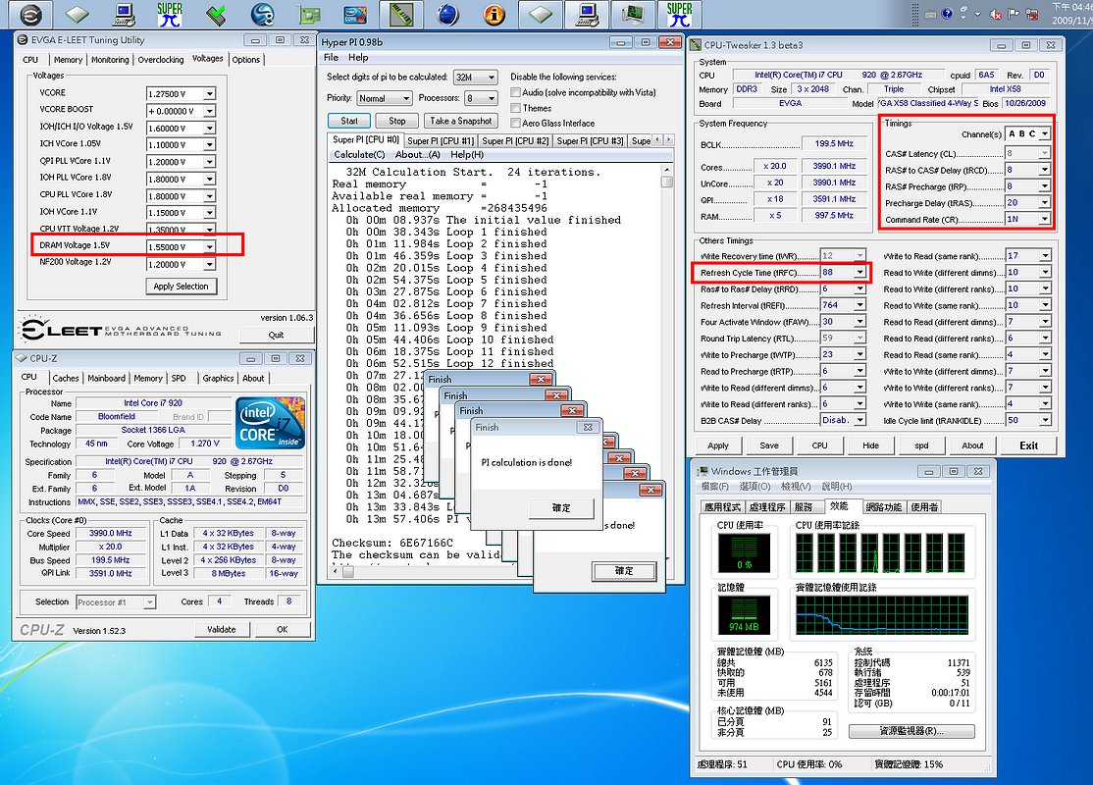Viewport: 1093px width, 785px height.
Task: Click the CPU-Tweaker Exit button
Action: coord(1029,445)
